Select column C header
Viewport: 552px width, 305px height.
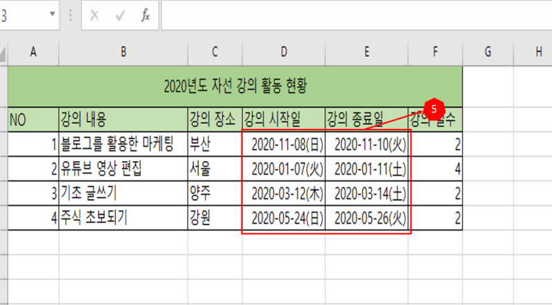coord(215,52)
